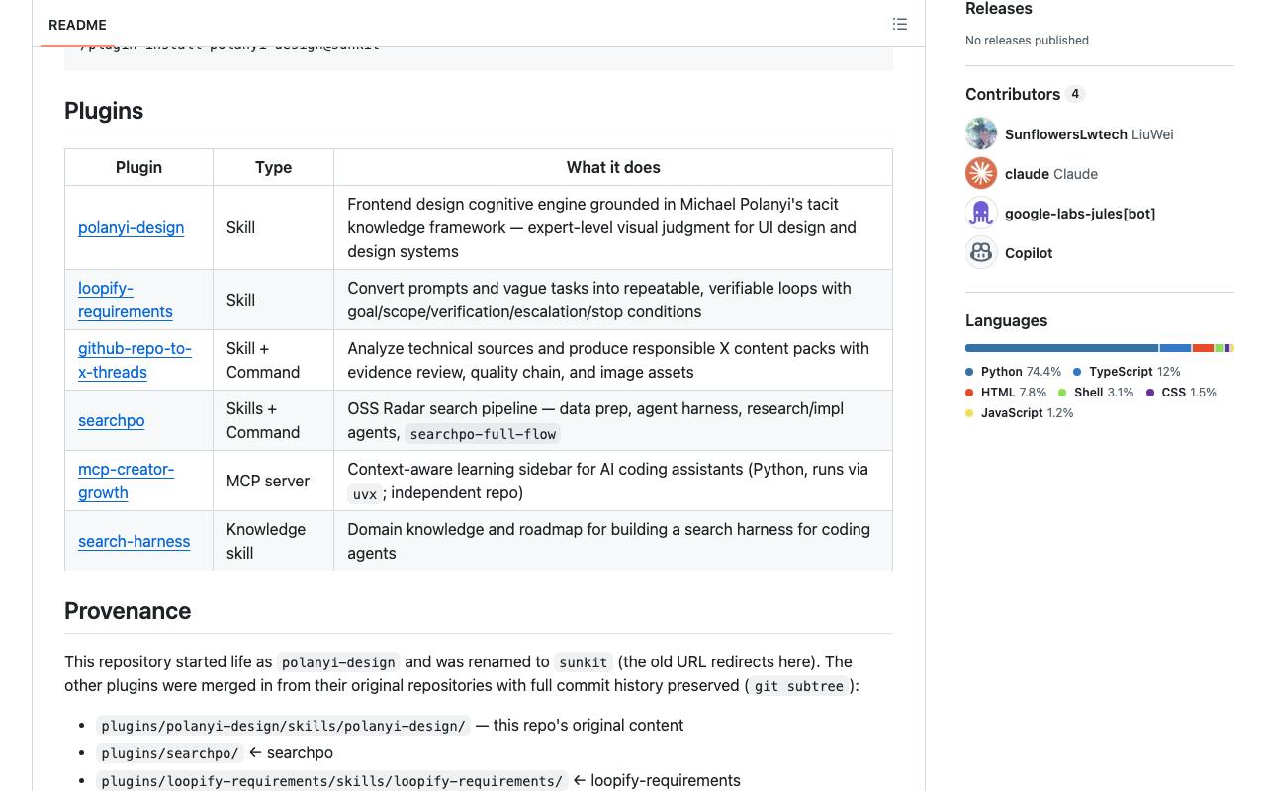
Task: Click the 'sunkit' code snippet in Provenance
Action: (x=583, y=662)
